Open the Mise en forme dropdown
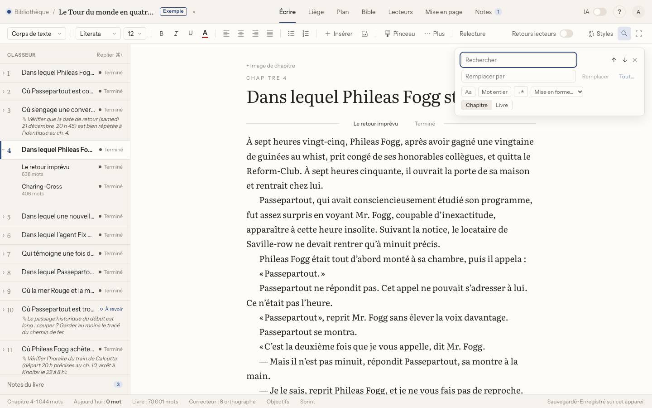Screen dimensions: 652x408 [557, 92]
